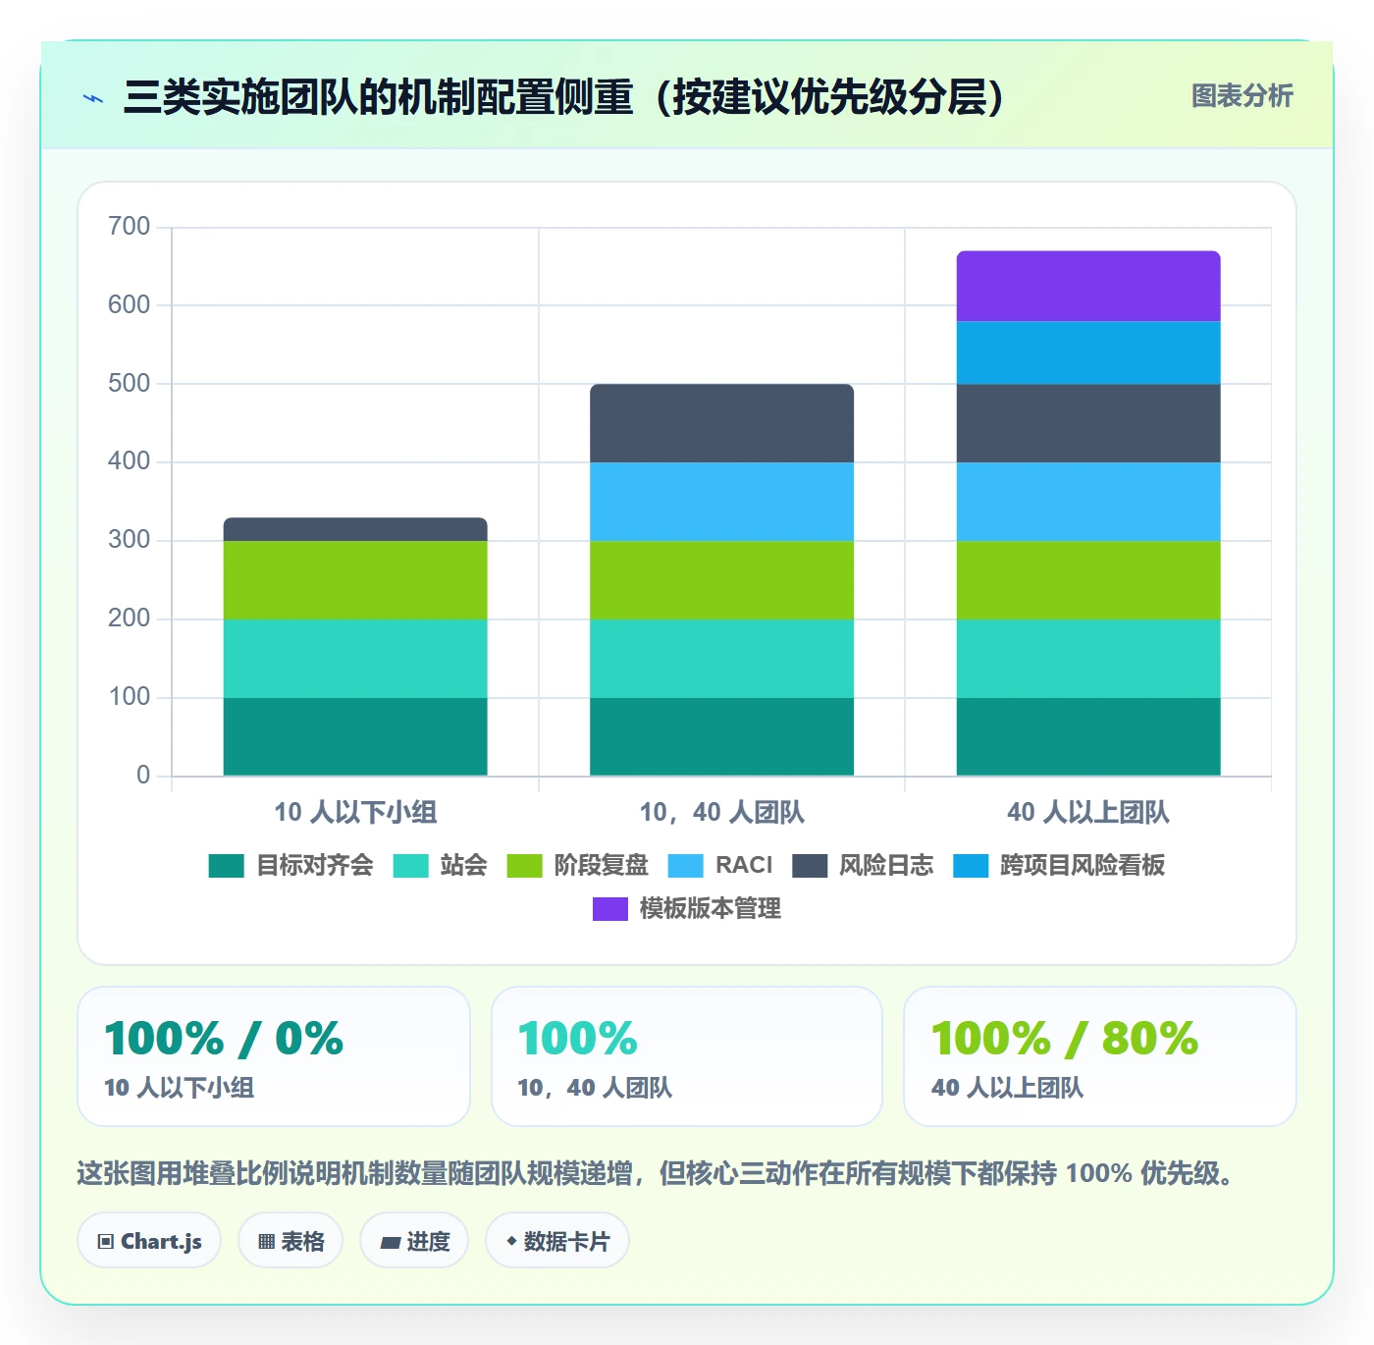Click the 700 y-axis tick label
1374x1345 pixels.
click(x=129, y=227)
